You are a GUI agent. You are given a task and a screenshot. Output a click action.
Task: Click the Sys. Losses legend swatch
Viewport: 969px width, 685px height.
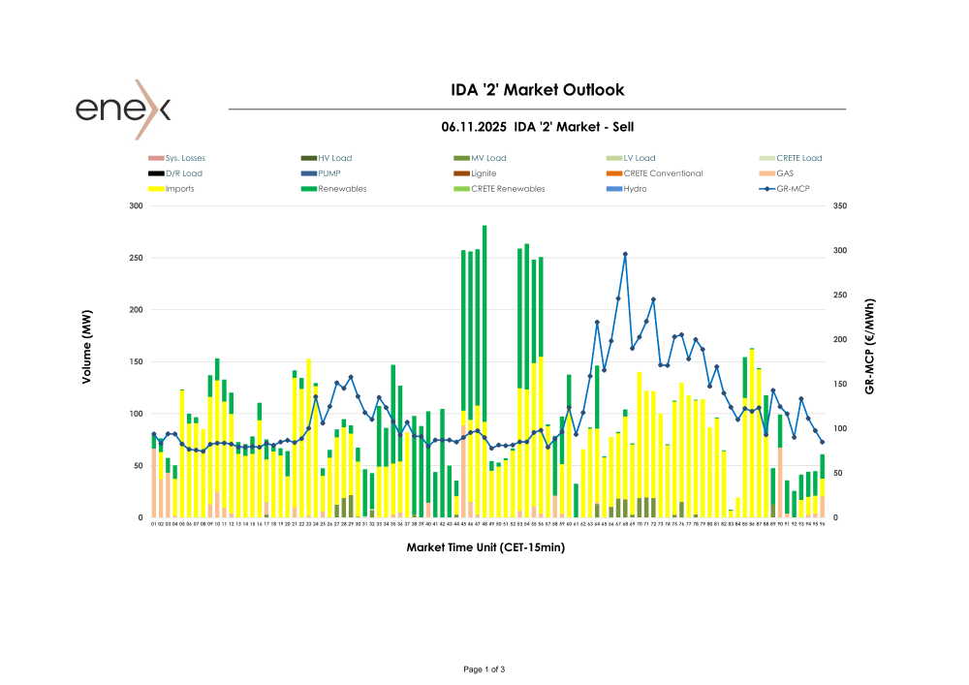click(x=156, y=158)
